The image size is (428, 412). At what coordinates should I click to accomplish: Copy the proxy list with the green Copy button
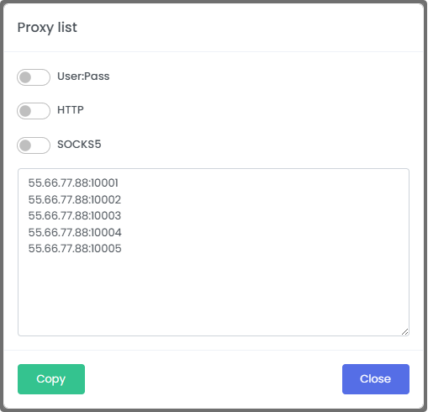pos(51,379)
